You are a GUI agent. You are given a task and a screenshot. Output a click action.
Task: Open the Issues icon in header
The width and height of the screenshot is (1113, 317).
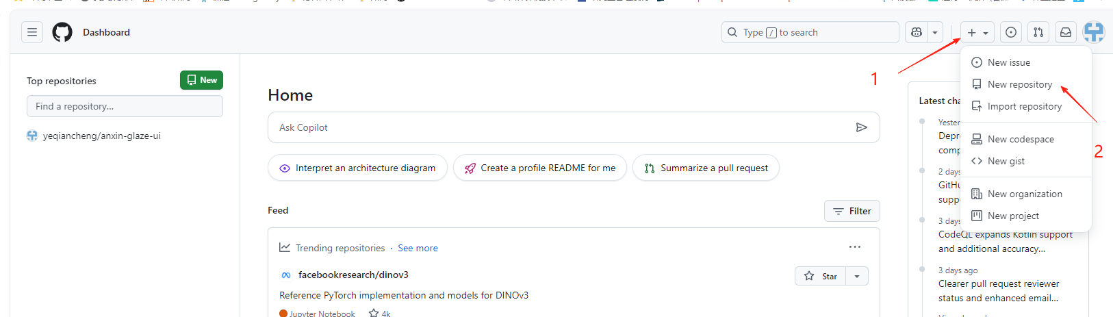1011,32
